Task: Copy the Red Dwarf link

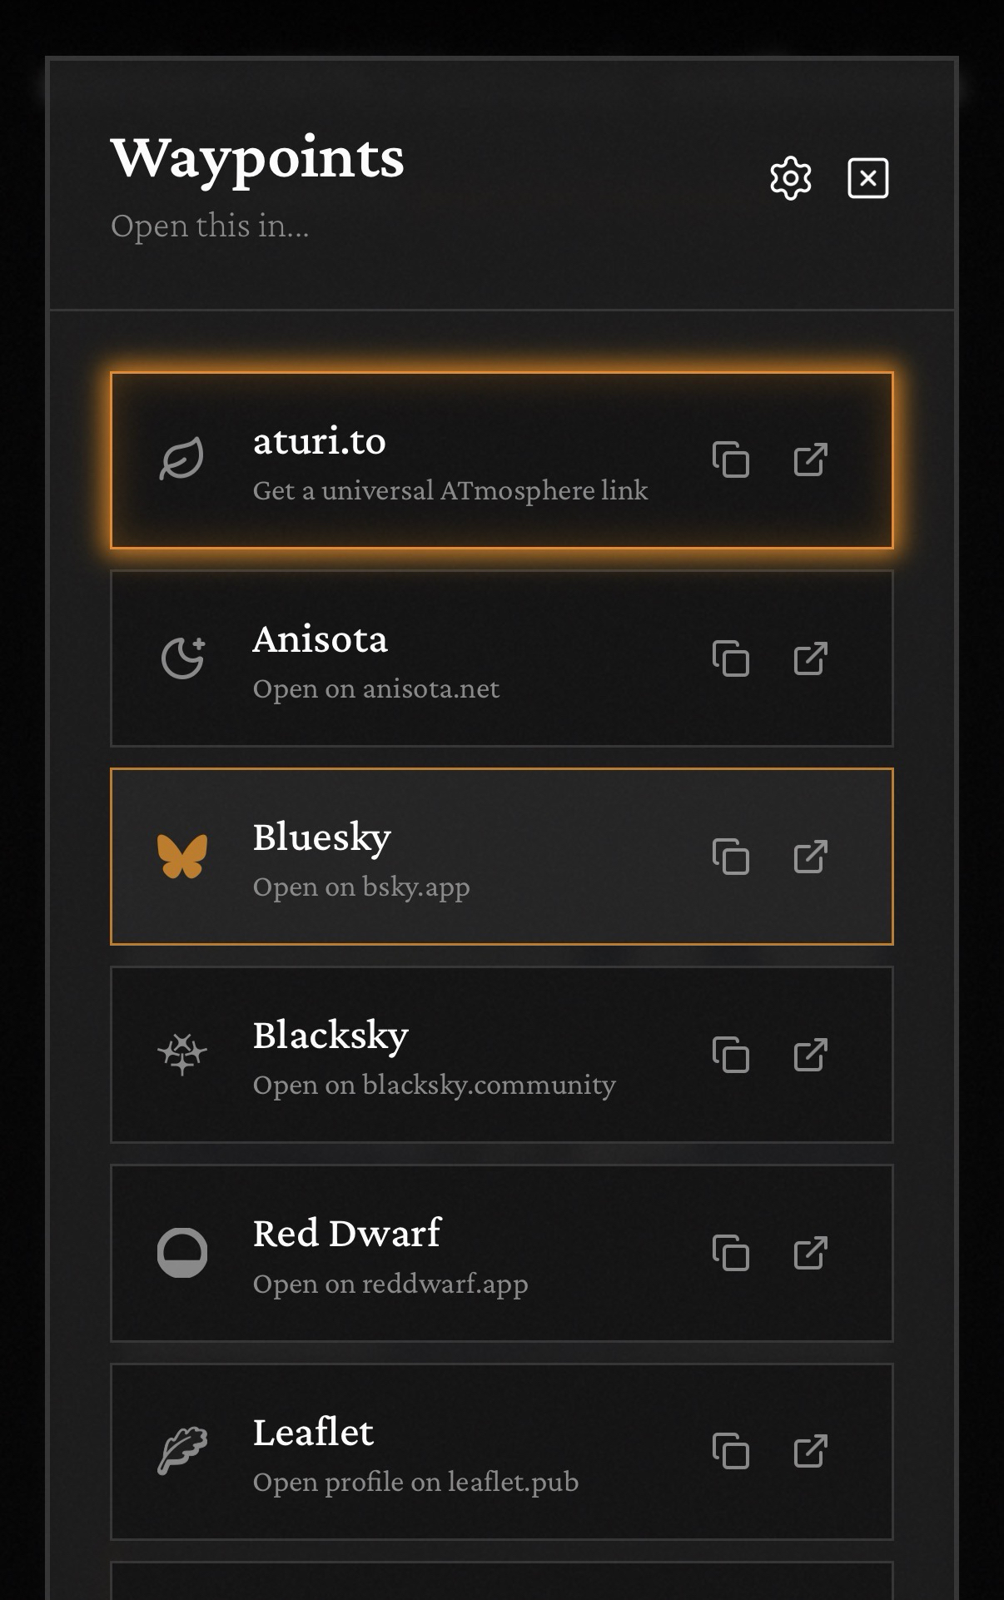Action: tap(731, 1253)
